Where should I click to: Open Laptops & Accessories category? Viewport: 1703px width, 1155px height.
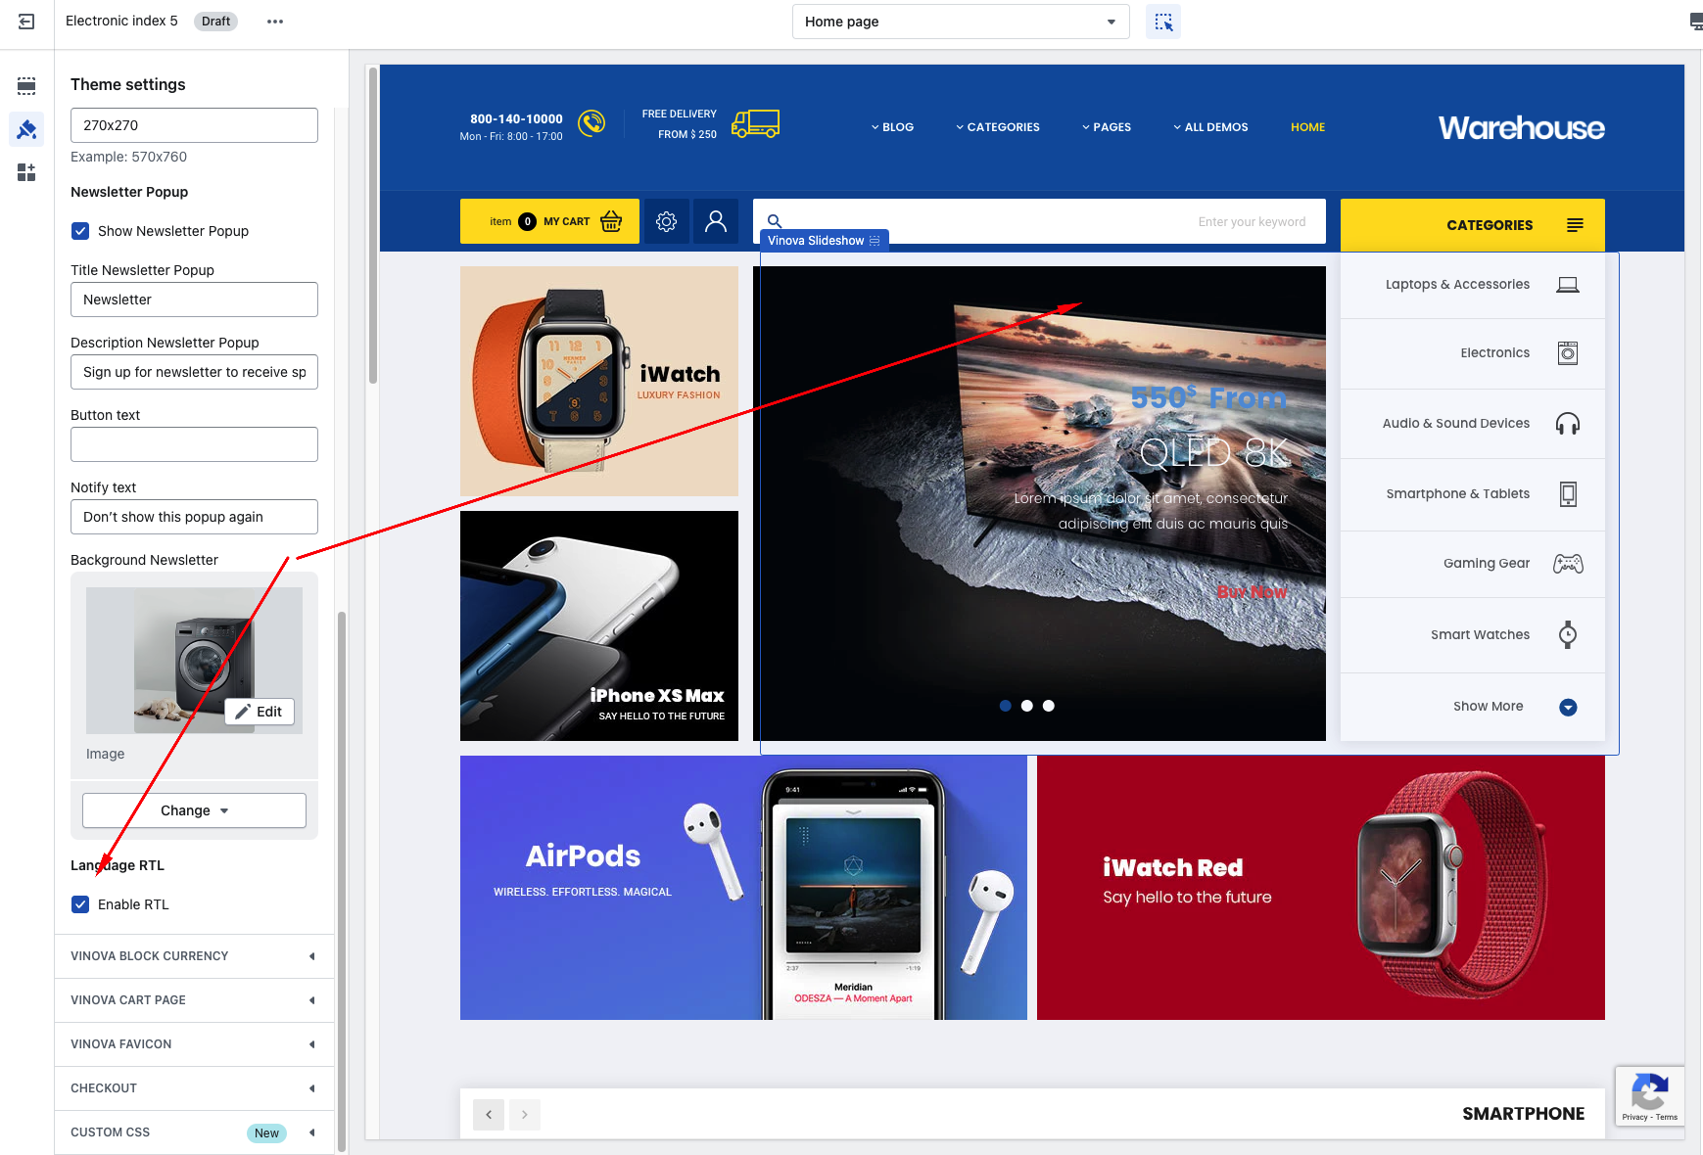1473,285
